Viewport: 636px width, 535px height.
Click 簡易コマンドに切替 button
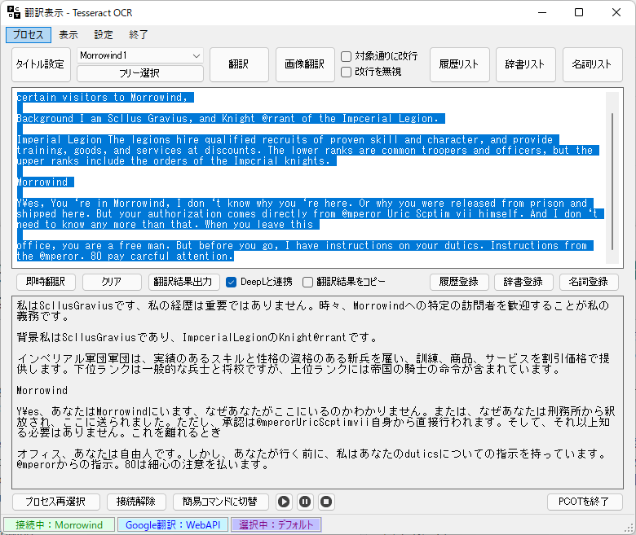[x=220, y=502]
